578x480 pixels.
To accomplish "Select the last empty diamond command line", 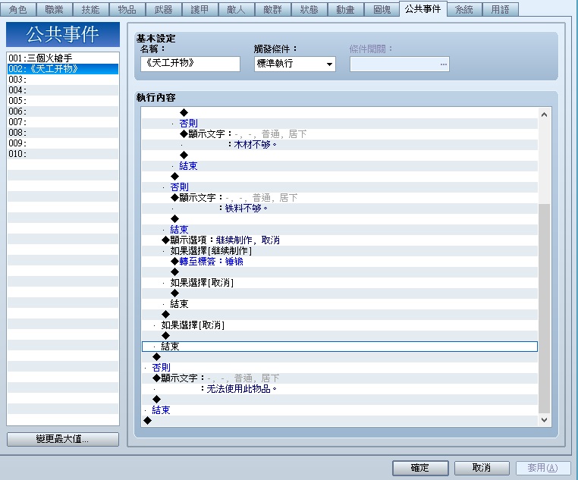I will [x=340, y=421].
